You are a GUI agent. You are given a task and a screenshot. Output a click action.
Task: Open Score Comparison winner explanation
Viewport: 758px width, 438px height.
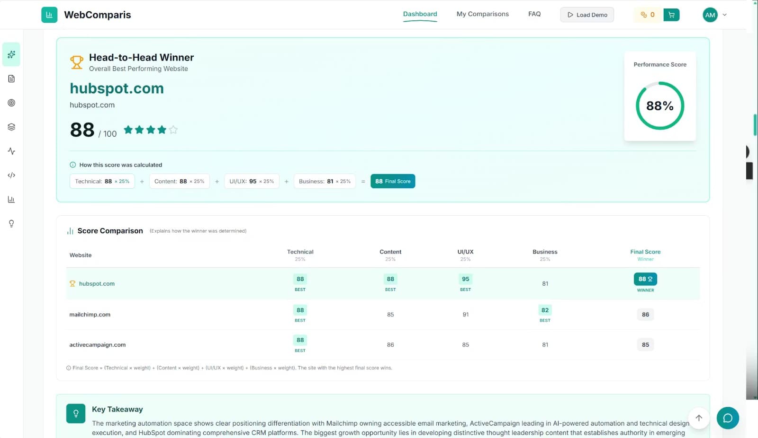tap(198, 231)
